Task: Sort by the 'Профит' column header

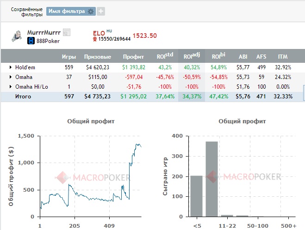Action: pos(133,57)
